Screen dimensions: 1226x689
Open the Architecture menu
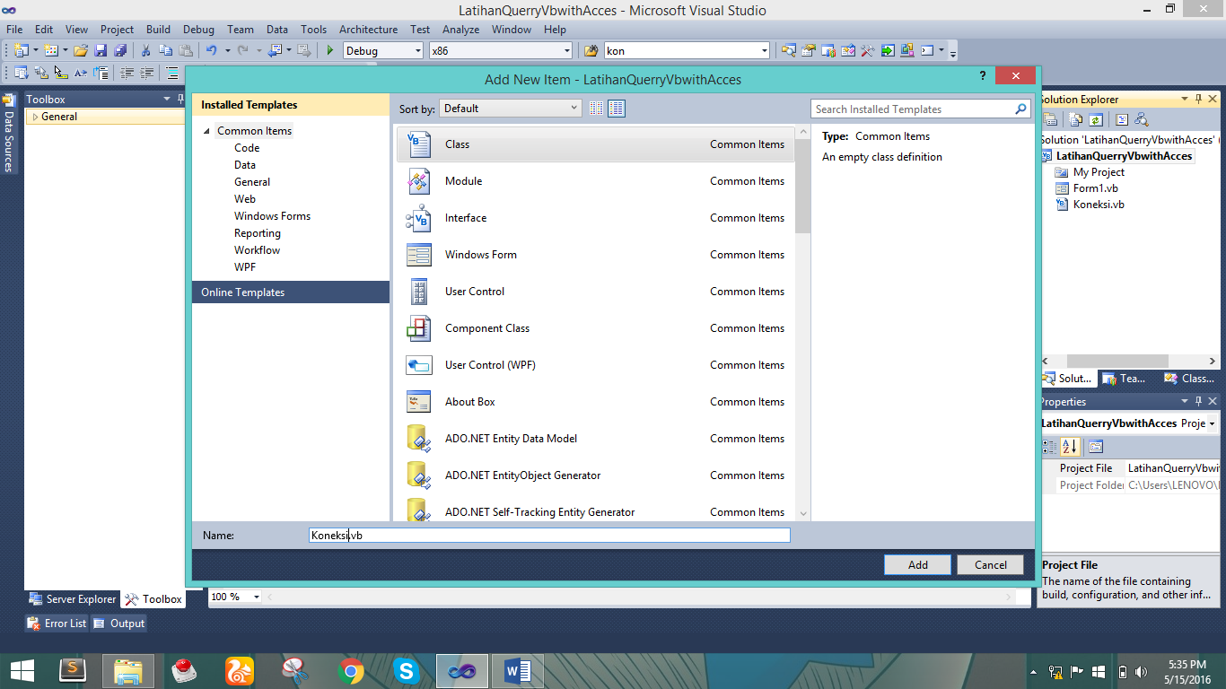click(368, 30)
